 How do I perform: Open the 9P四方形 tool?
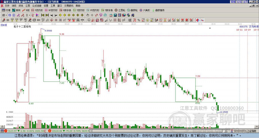51,10
